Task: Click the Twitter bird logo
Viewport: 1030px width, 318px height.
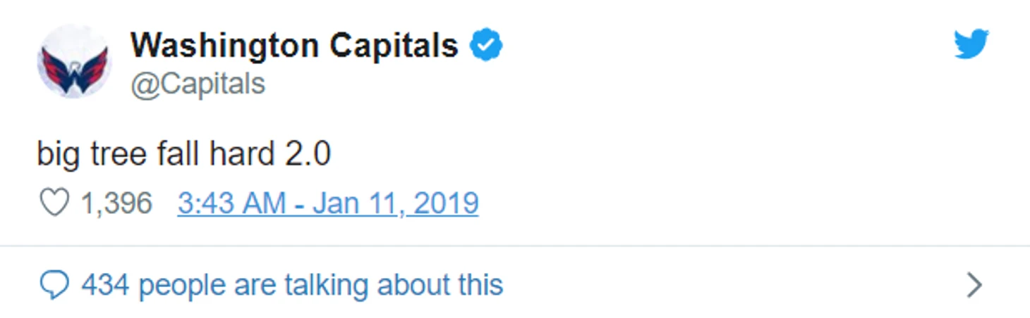Action: point(971,45)
